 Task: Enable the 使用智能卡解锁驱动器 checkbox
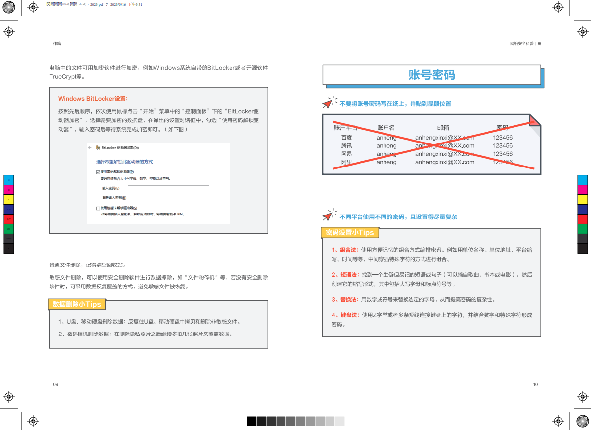tap(98, 208)
